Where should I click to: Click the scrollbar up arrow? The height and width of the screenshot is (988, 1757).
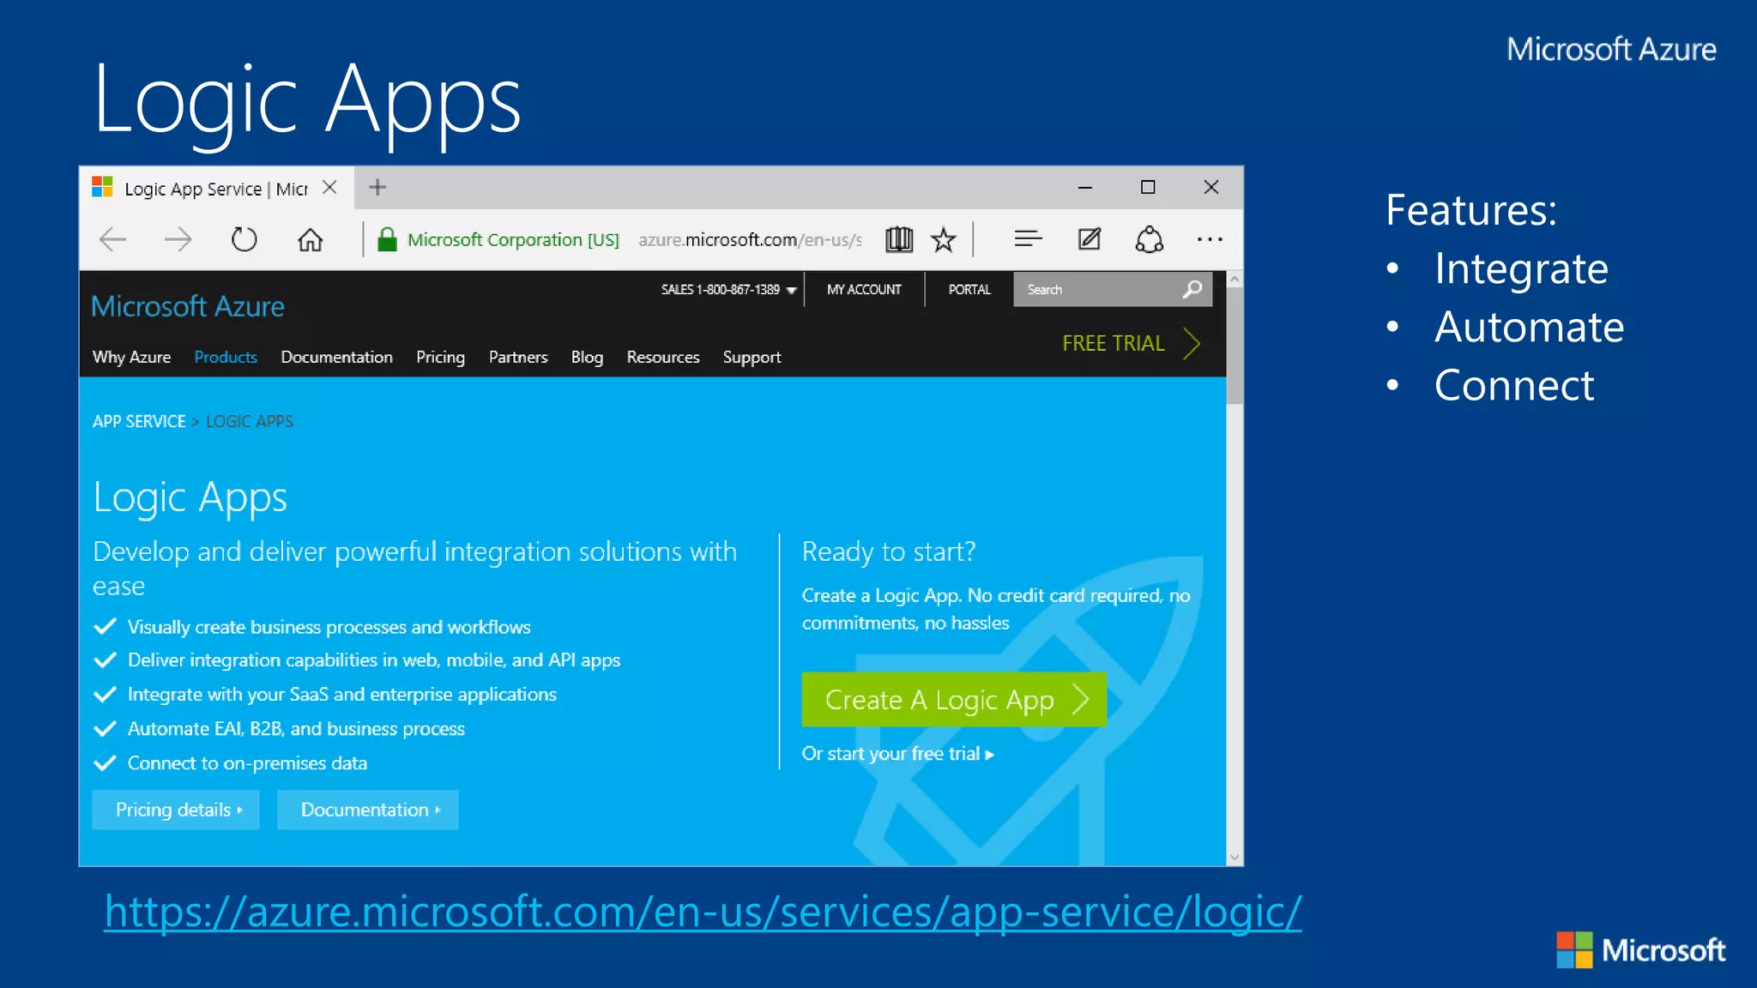1235,280
